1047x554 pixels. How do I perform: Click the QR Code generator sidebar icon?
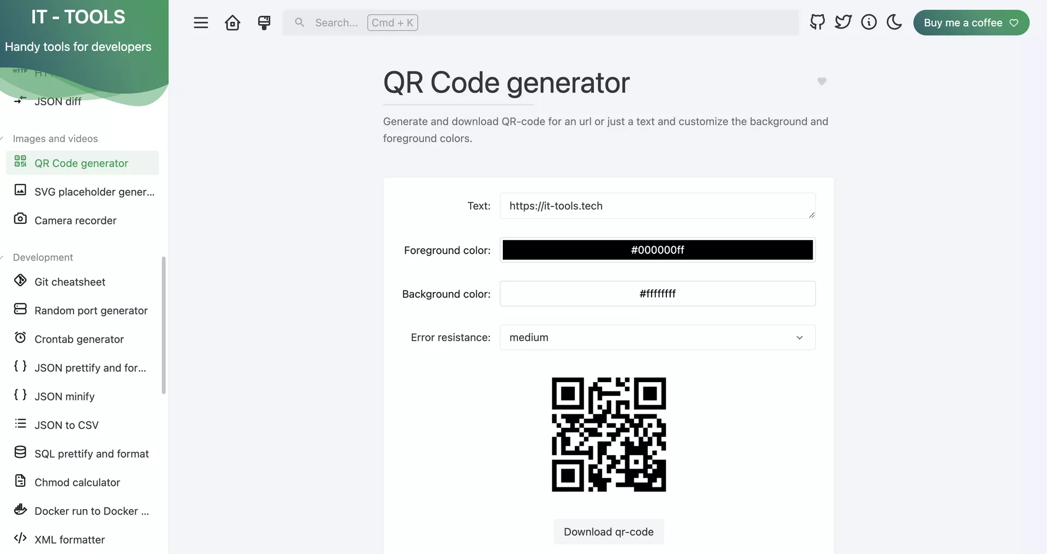click(x=20, y=161)
